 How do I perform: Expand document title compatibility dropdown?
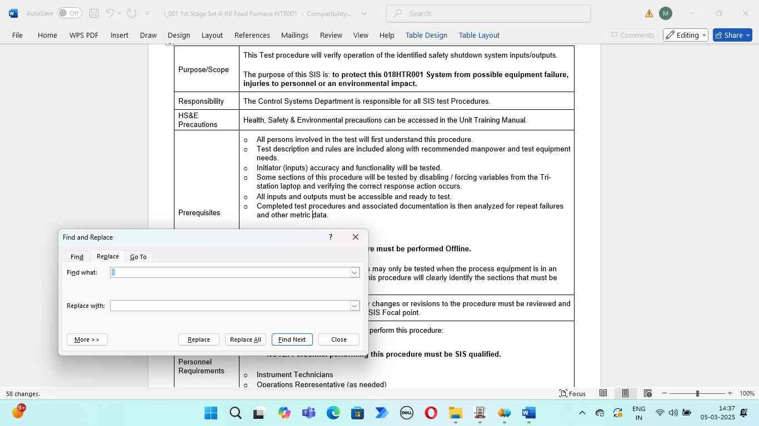pos(364,13)
